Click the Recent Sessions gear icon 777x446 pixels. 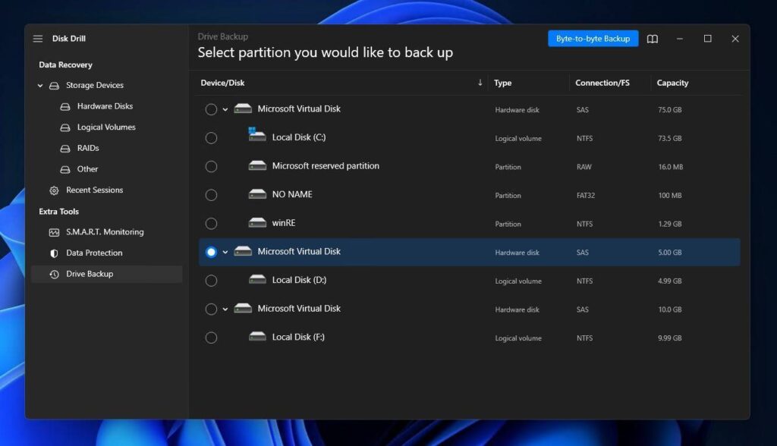click(53, 190)
